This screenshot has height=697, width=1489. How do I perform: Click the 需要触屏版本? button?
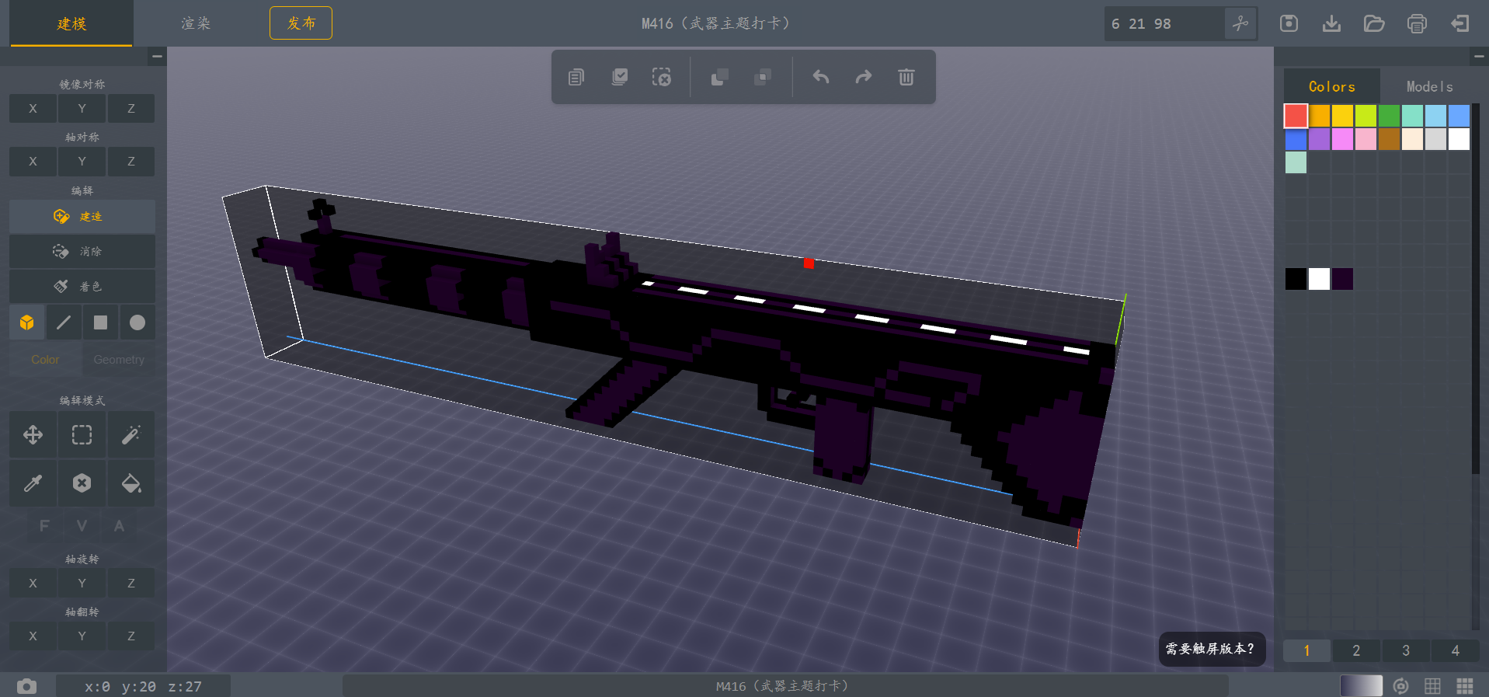(1212, 649)
